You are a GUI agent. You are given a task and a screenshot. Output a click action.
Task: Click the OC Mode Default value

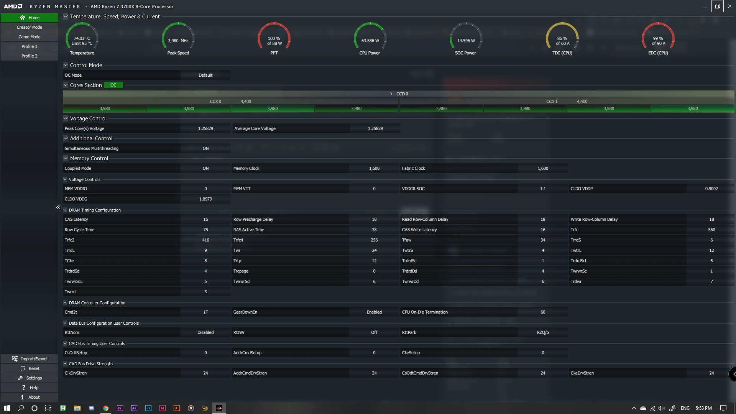tap(205, 75)
